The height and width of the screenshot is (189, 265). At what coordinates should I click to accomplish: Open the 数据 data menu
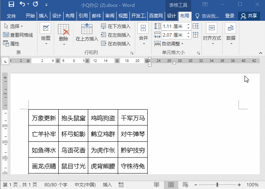click(x=231, y=34)
